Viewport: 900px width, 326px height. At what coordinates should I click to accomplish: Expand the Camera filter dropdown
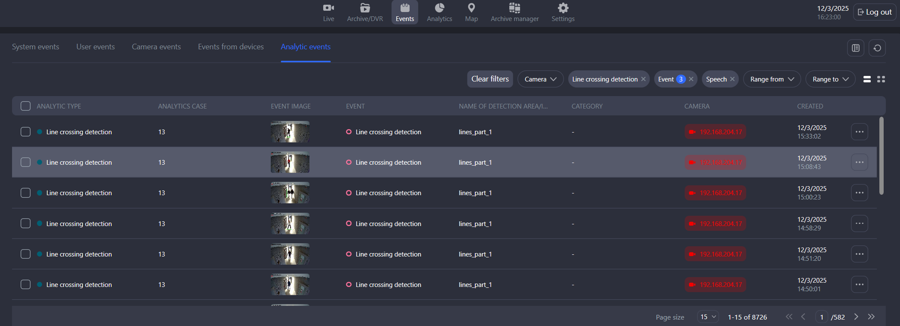tap(540, 79)
